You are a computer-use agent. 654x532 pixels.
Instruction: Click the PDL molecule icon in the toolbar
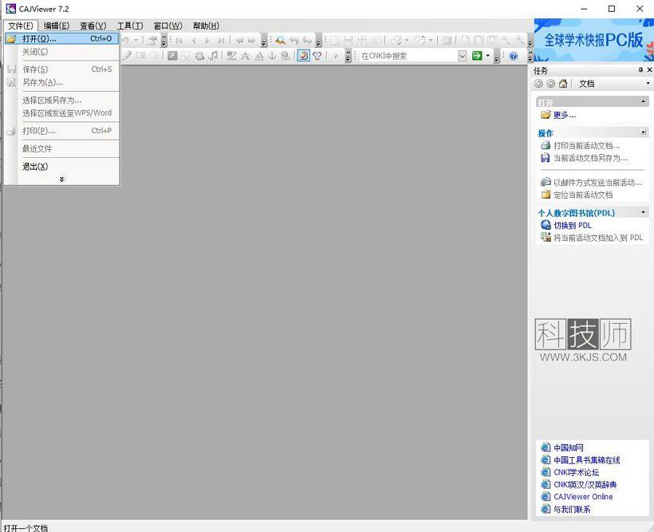[317, 56]
